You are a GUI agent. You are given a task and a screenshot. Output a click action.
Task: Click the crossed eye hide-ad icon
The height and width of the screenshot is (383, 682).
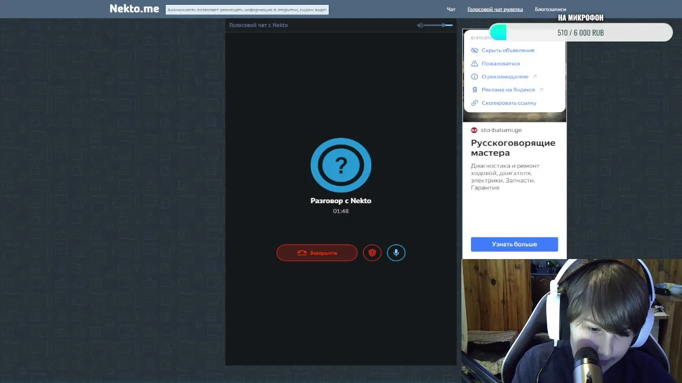[x=474, y=51]
